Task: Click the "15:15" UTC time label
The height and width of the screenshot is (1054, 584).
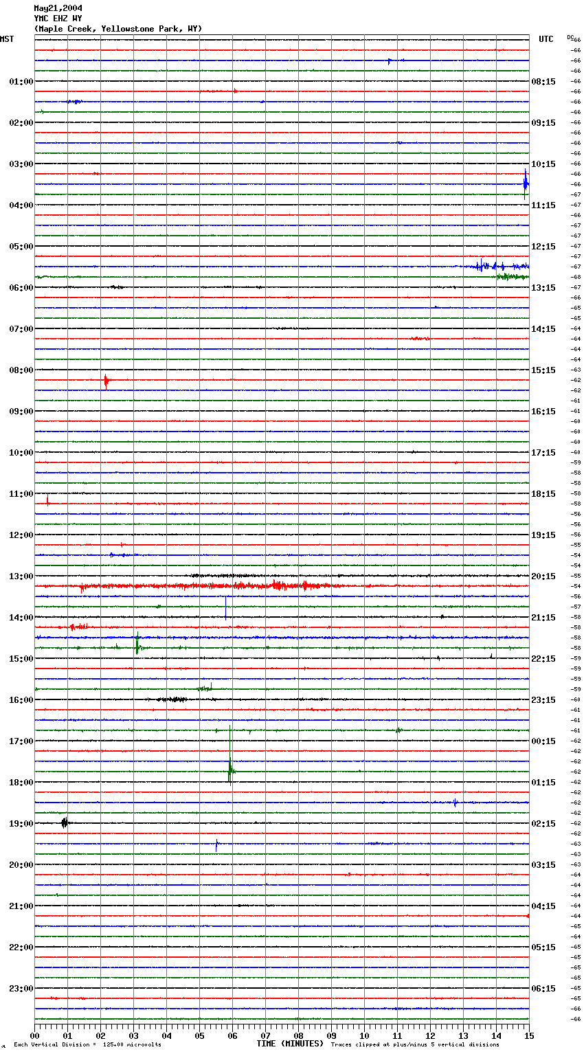Action: pos(543,370)
